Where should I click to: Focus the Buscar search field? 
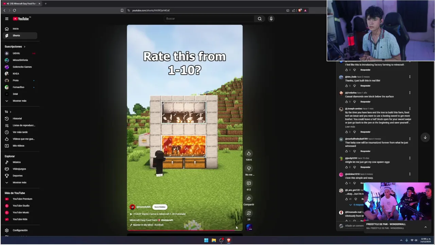[209, 19]
